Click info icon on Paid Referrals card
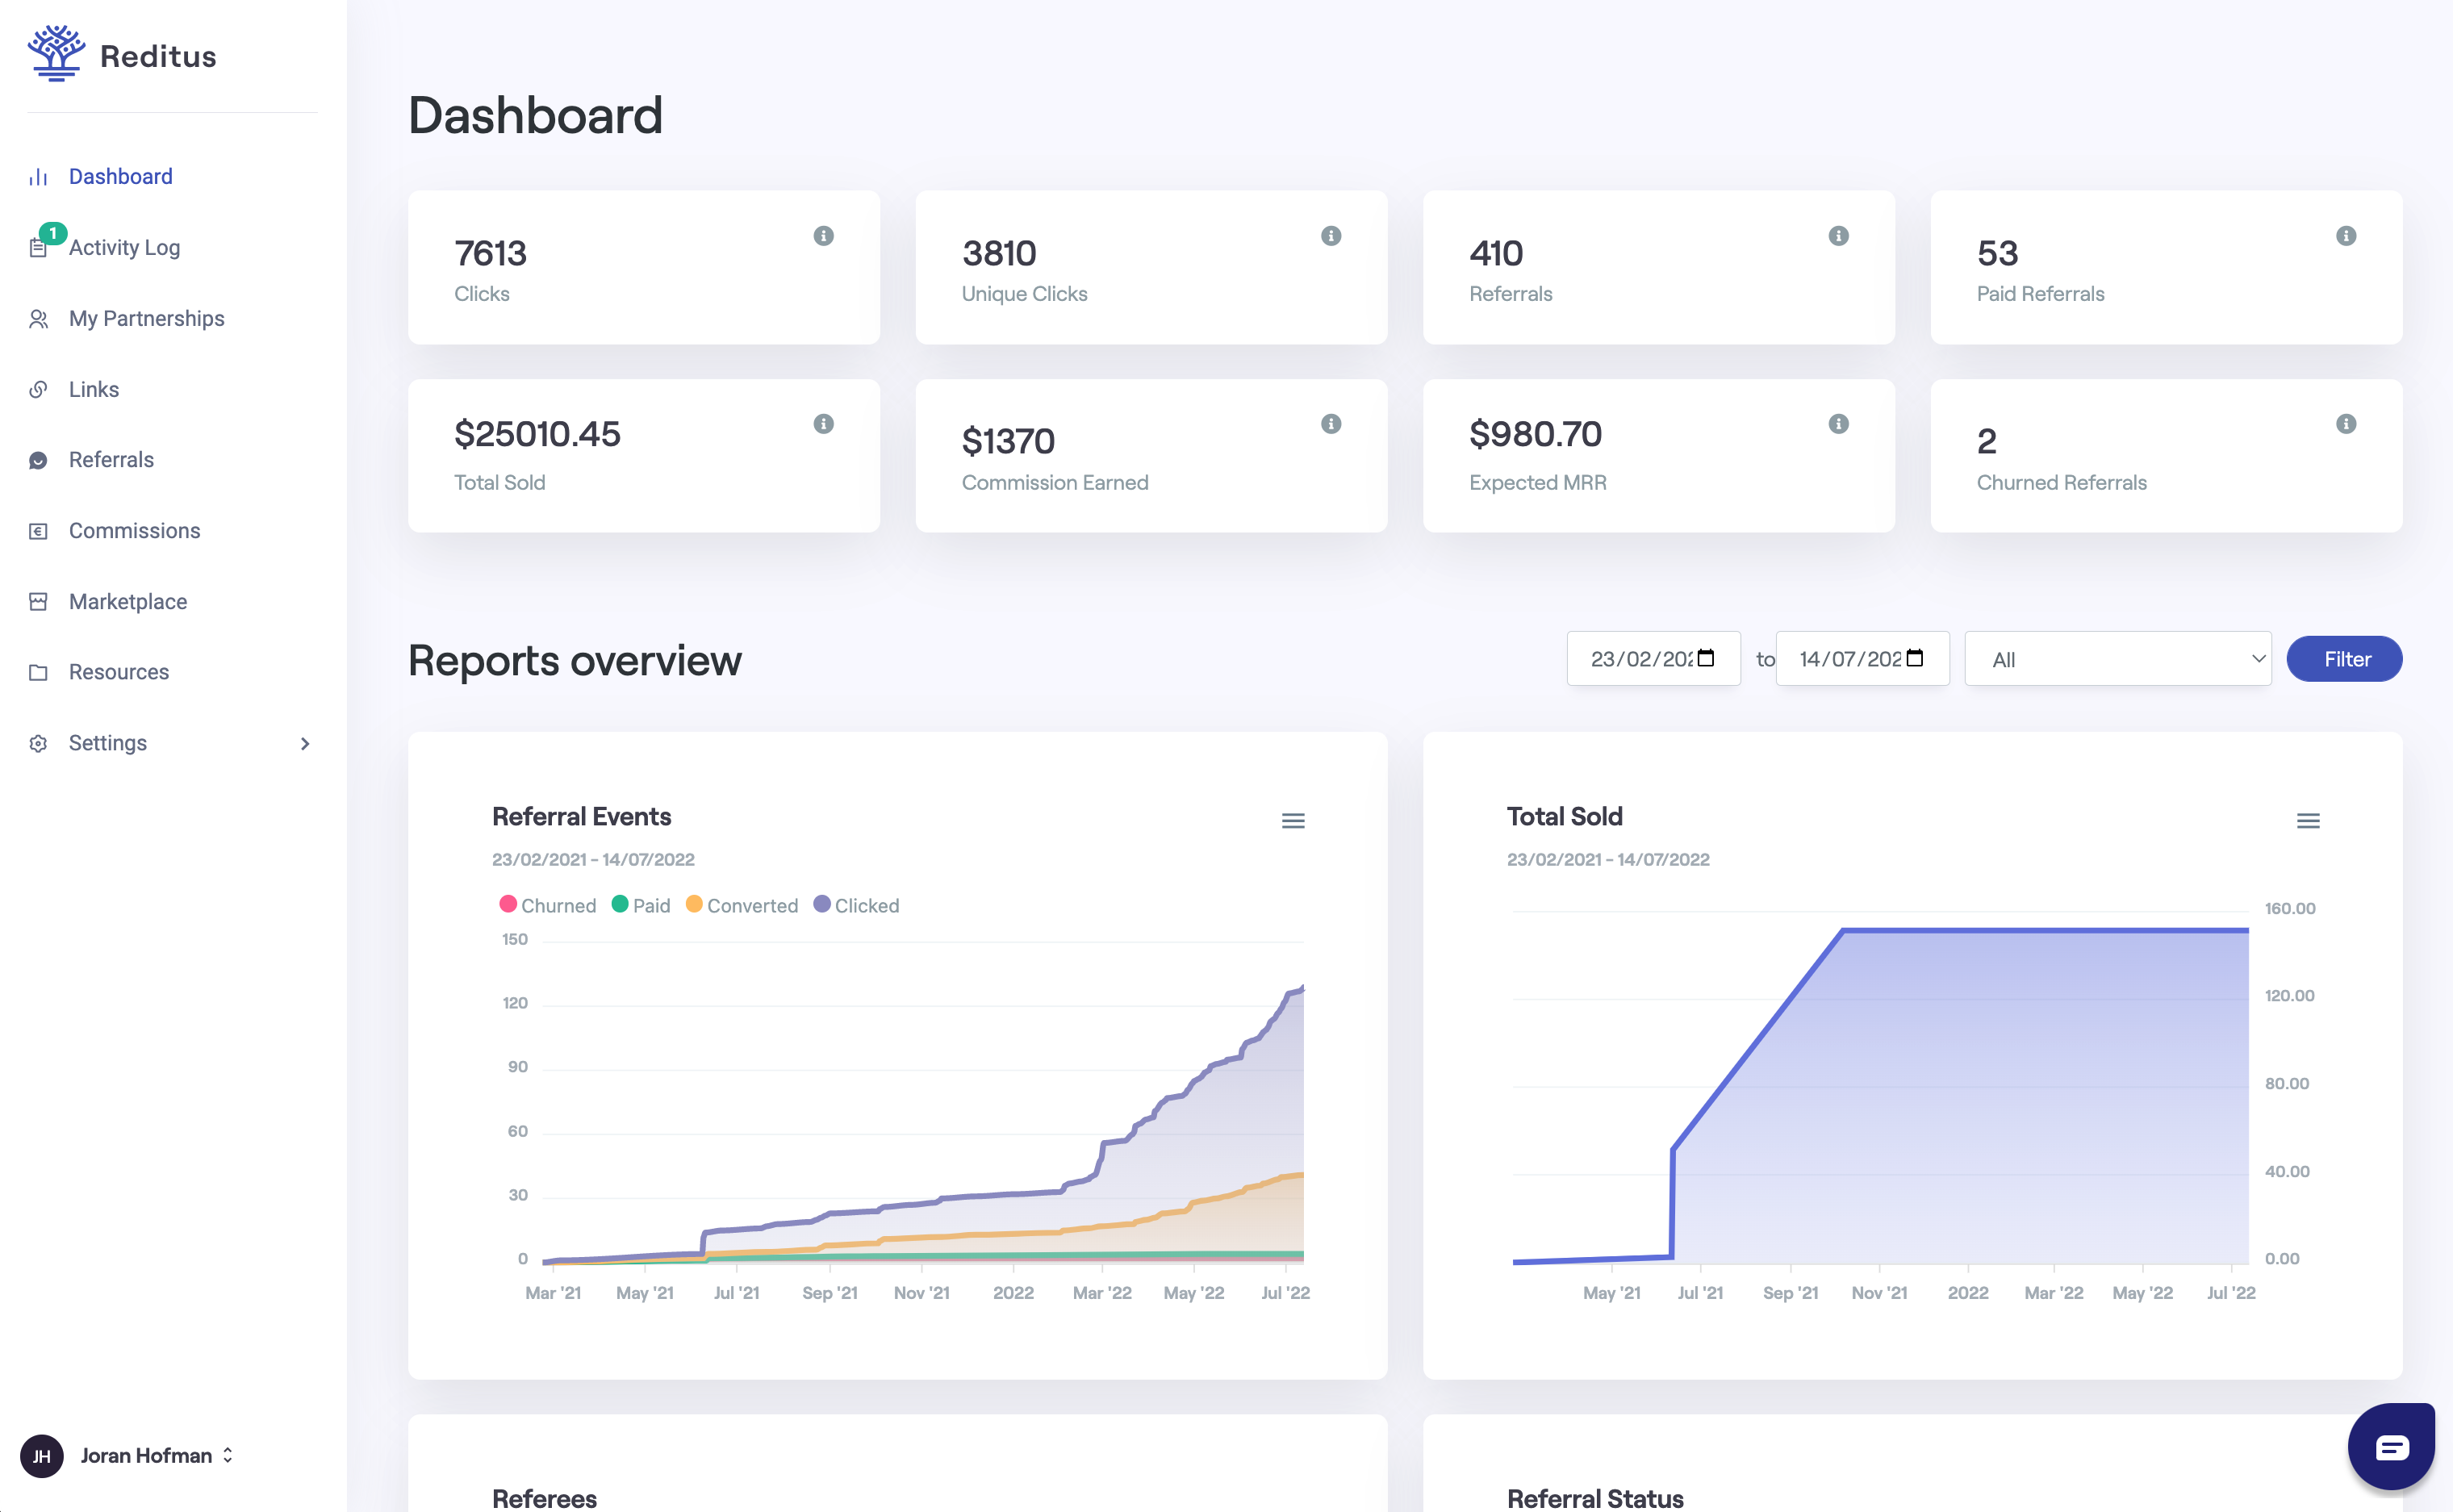2453x1512 pixels. (x=2345, y=236)
